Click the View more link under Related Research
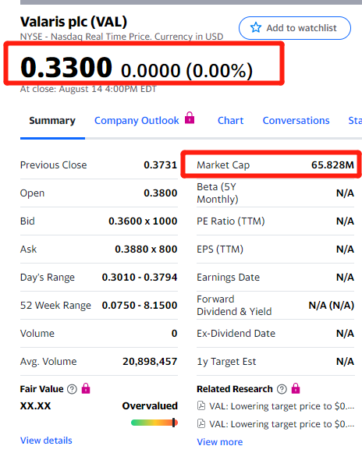The width and height of the screenshot is (362, 453). coord(220,442)
